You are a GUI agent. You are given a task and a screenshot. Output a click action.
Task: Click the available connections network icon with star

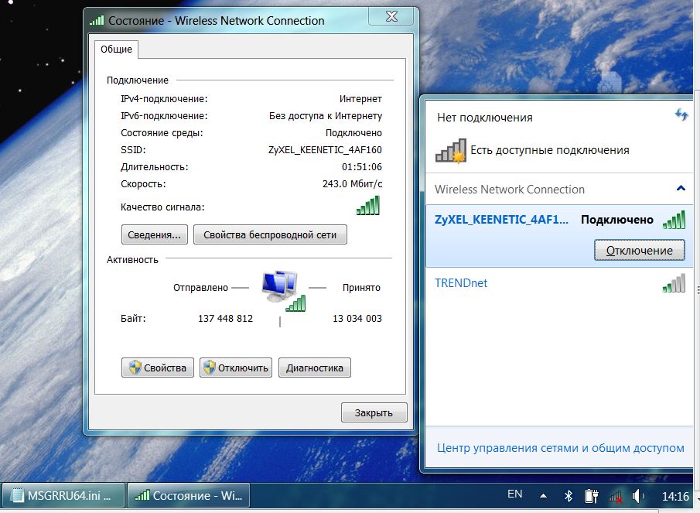pos(451,151)
